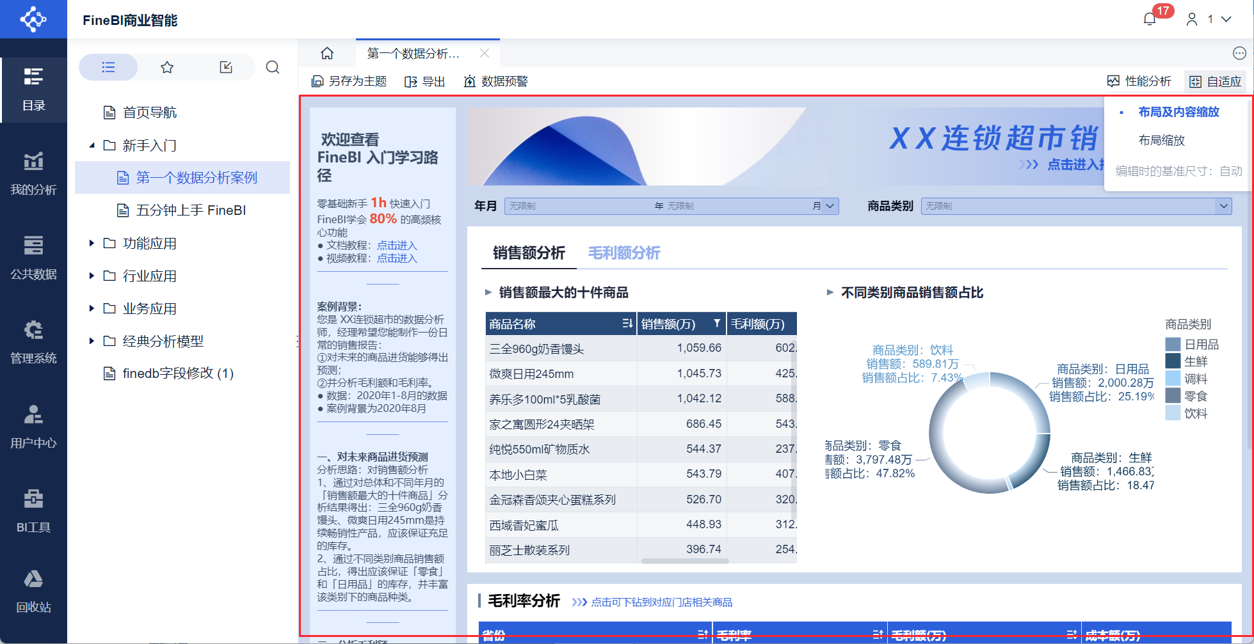
Task: Open the 视频教程 点击进入 link
Action: [397, 258]
